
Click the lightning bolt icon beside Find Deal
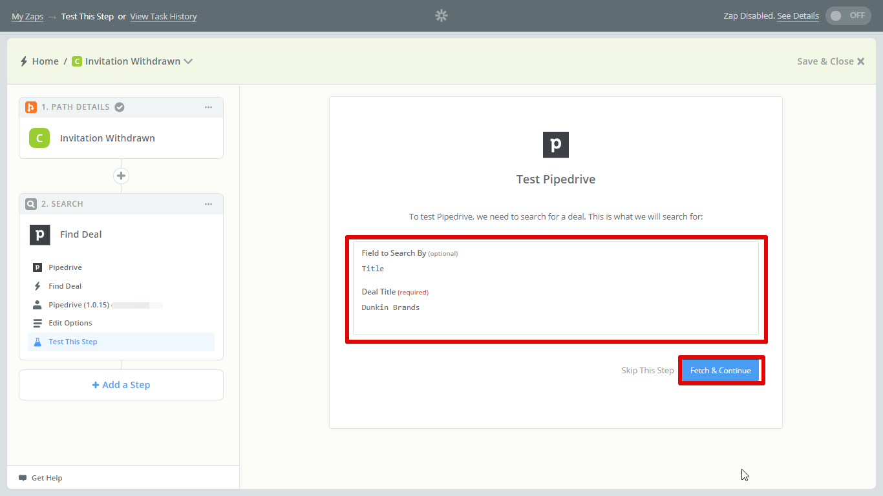click(x=37, y=286)
